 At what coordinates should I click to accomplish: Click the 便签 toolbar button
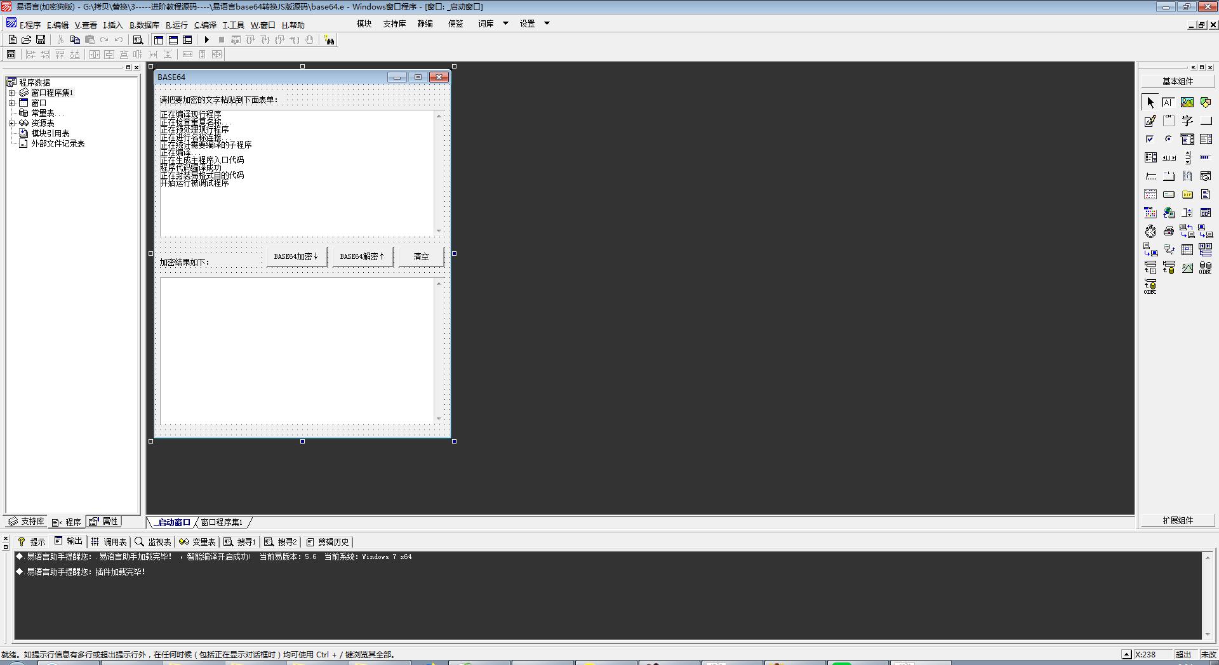tap(456, 23)
